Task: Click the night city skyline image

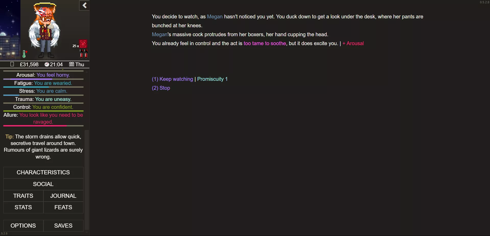Action: point(10,31)
